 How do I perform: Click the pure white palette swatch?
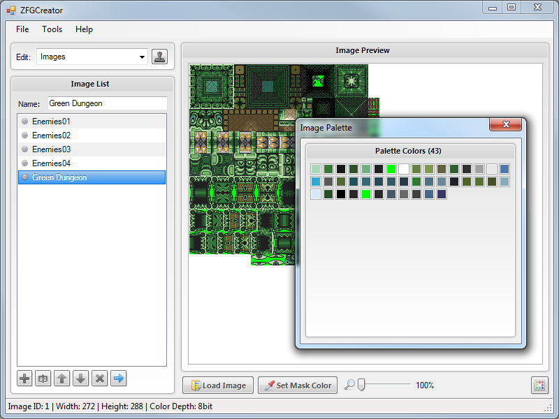click(x=404, y=169)
